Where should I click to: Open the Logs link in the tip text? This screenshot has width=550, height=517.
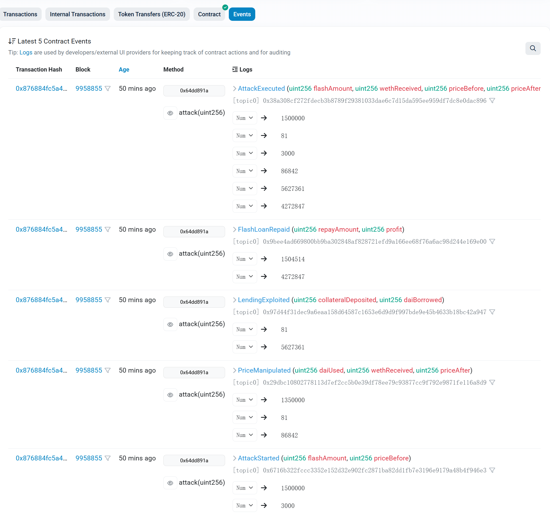[x=26, y=53]
